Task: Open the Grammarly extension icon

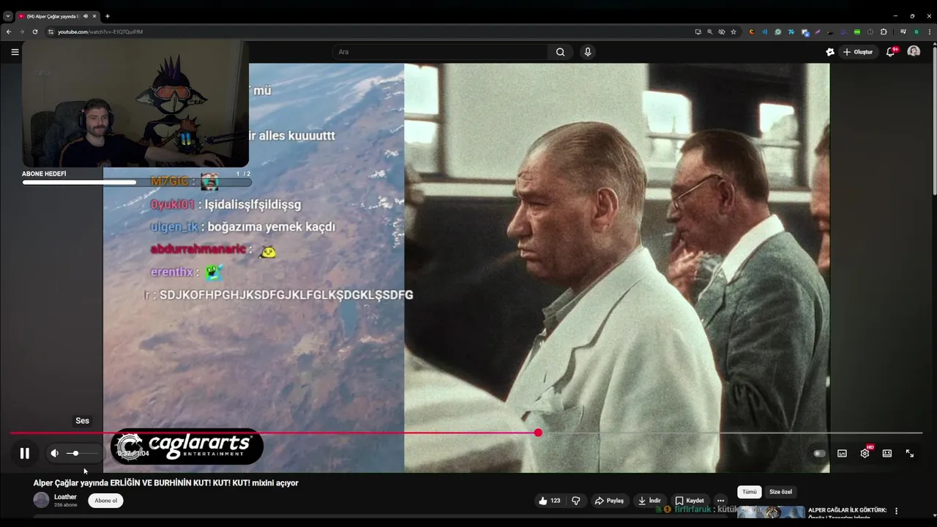Action: tap(777, 31)
